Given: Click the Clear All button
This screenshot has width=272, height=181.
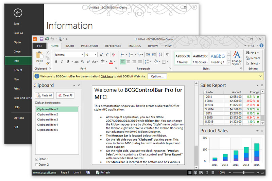Looking at the screenshot, I should (65, 95).
